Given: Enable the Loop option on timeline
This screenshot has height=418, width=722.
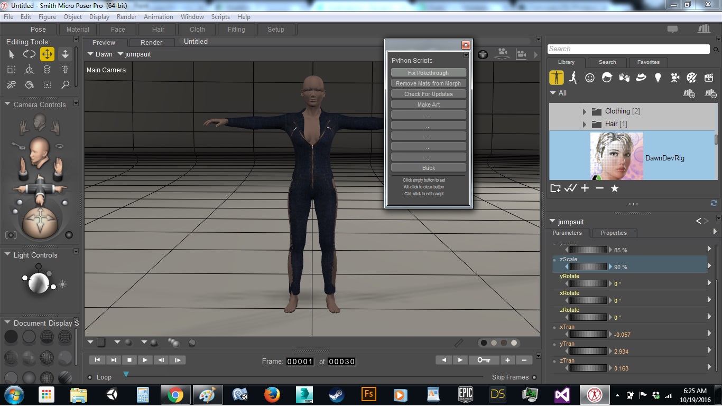Looking at the screenshot, I should click(90, 377).
